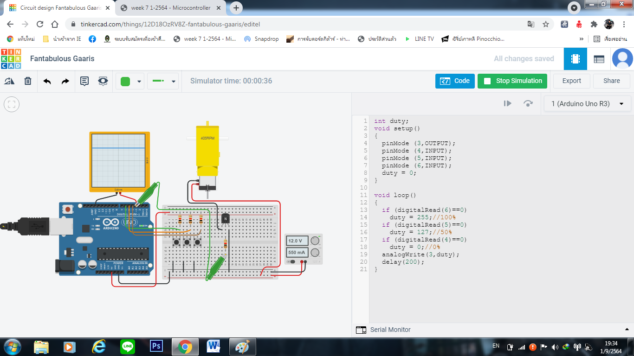
Task: Bookmark this page with the star
Action: 546,24
